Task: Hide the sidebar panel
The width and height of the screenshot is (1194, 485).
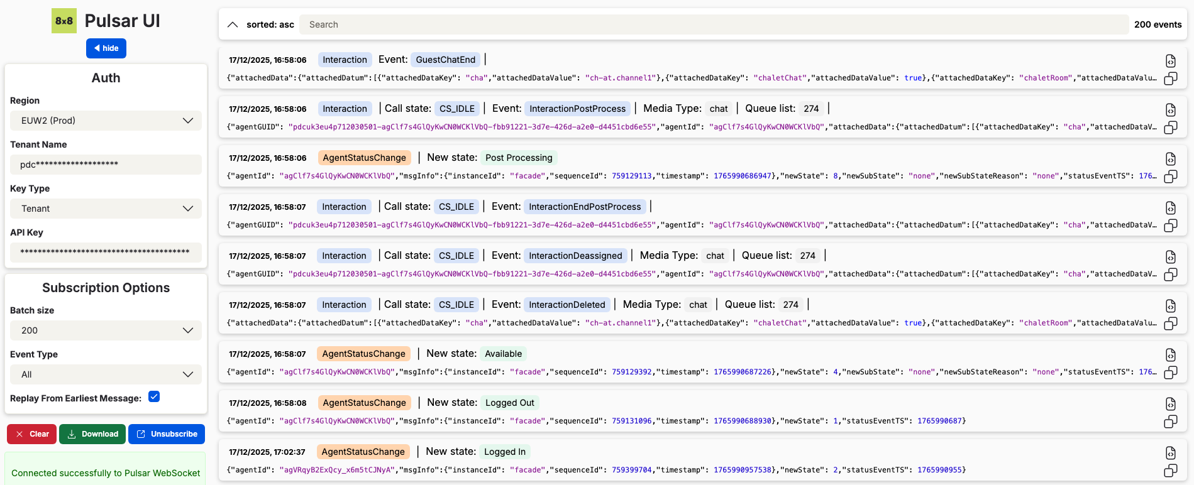Action: [x=106, y=48]
